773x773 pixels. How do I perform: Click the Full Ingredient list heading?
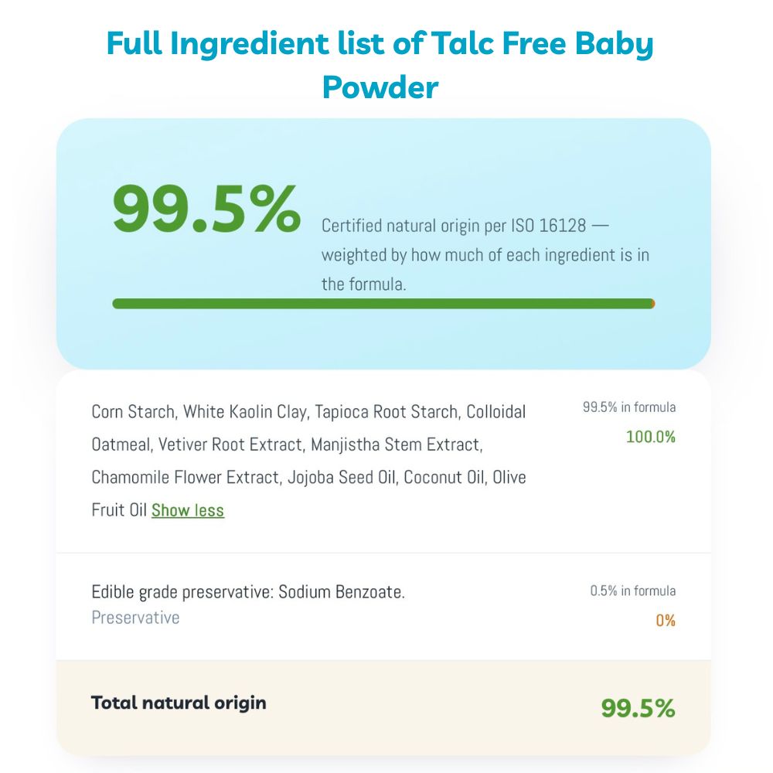click(x=380, y=65)
